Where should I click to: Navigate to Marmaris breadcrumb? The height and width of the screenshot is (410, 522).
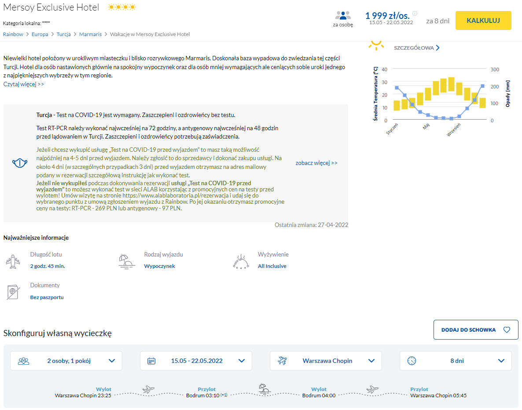coord(90,34)
